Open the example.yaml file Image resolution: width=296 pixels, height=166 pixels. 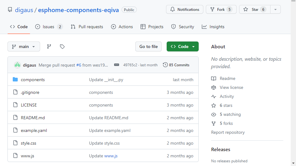(x=34, y=130)
